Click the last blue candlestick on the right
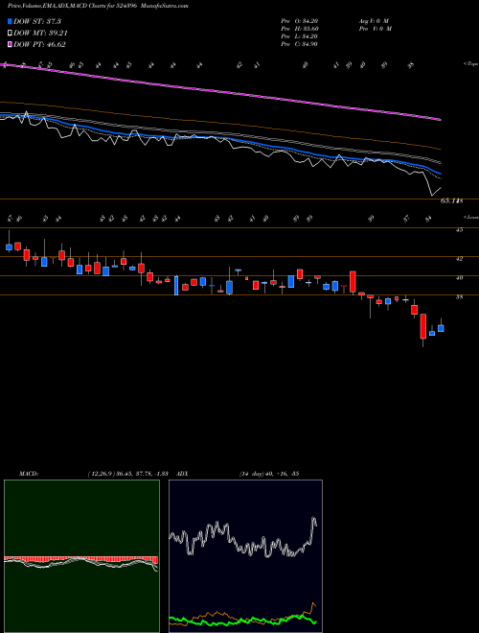479x633 pixels. click(x=441, y=328)
